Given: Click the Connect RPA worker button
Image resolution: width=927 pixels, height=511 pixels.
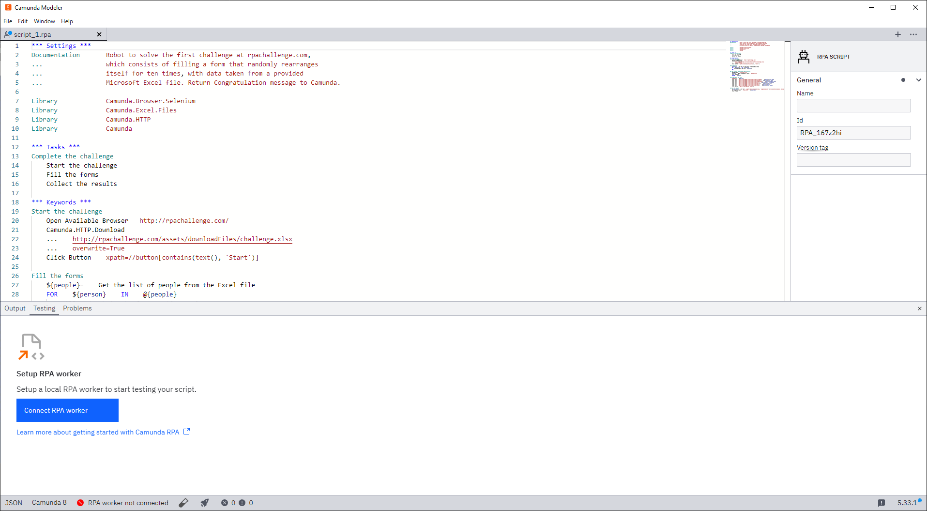Looking at the screenshot, I should 67,410.
